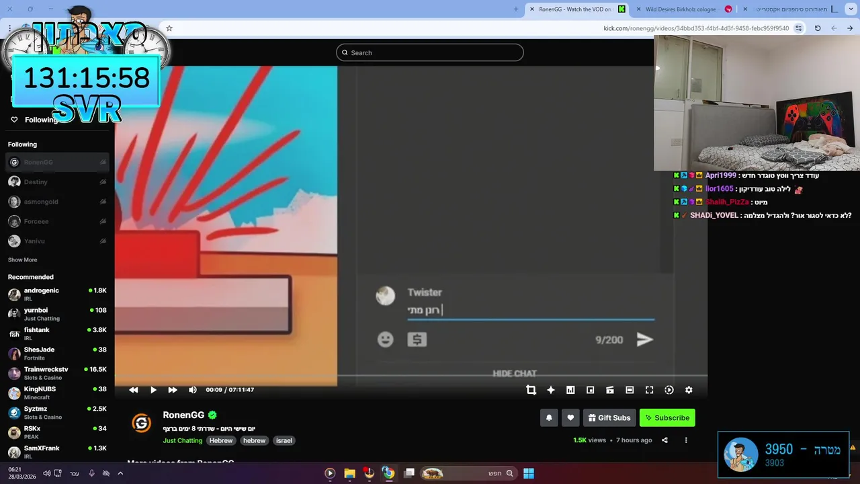Select the capitalized Hebrew tag
The height and width of the screenshot is (484, 860).
[220, 440]
